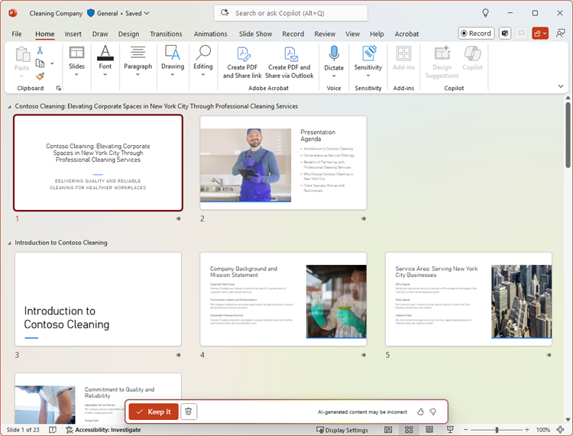Click the Add-ins icon
573x436 pixels.
(x=403, y=53)
